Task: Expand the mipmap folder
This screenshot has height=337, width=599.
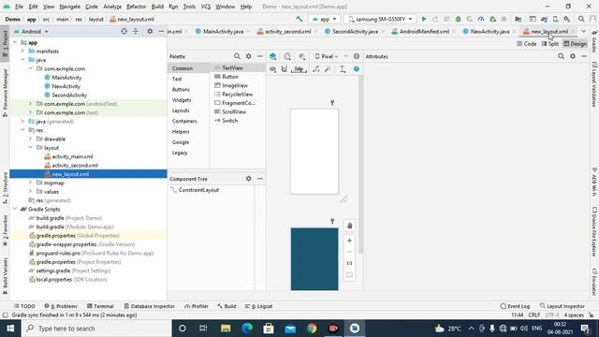Action: pos(30,183)
